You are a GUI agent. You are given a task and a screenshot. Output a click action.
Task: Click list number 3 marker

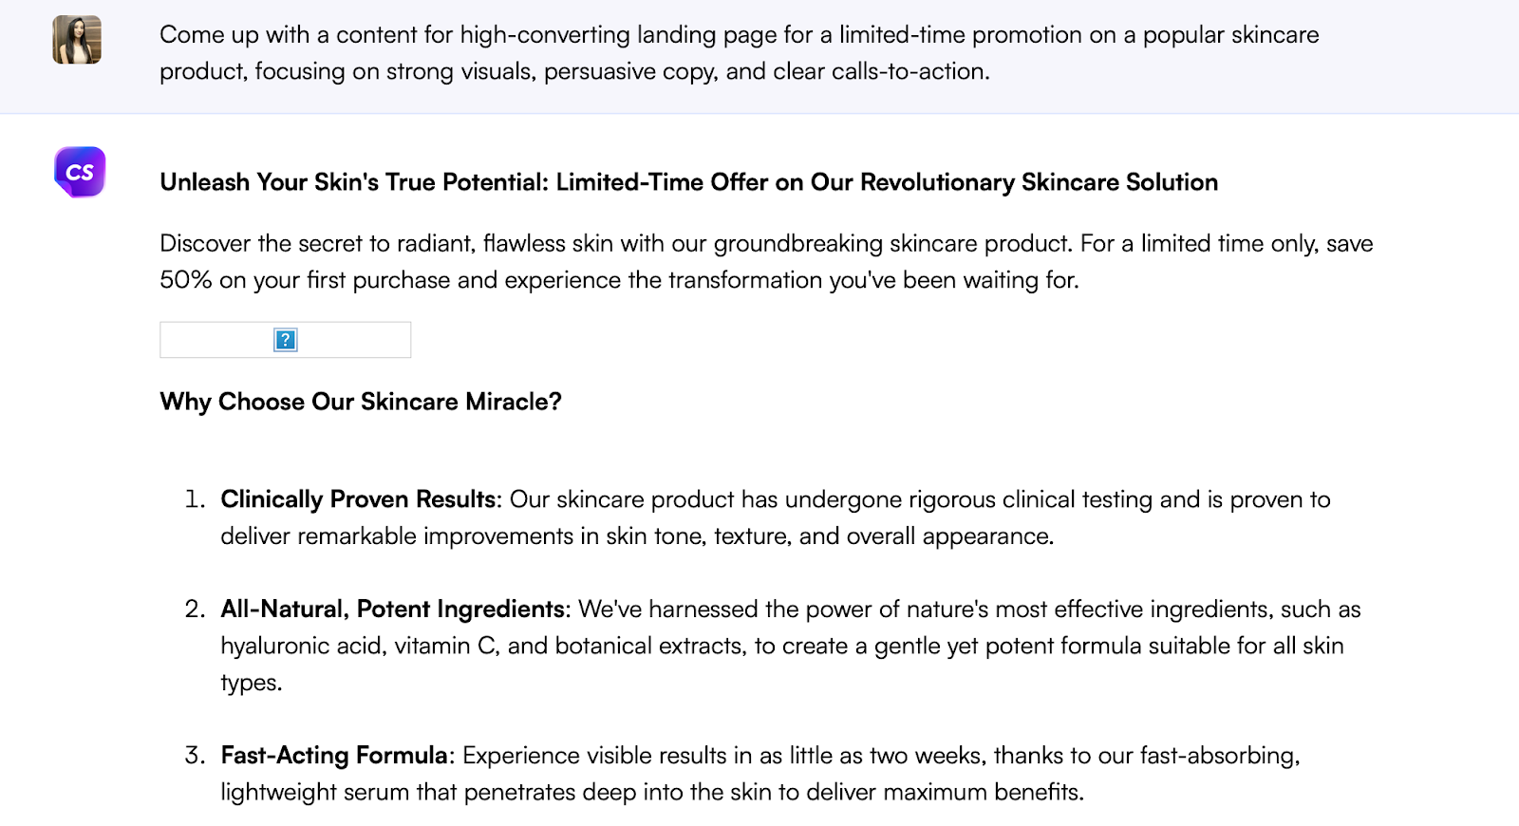coord(195,756)
